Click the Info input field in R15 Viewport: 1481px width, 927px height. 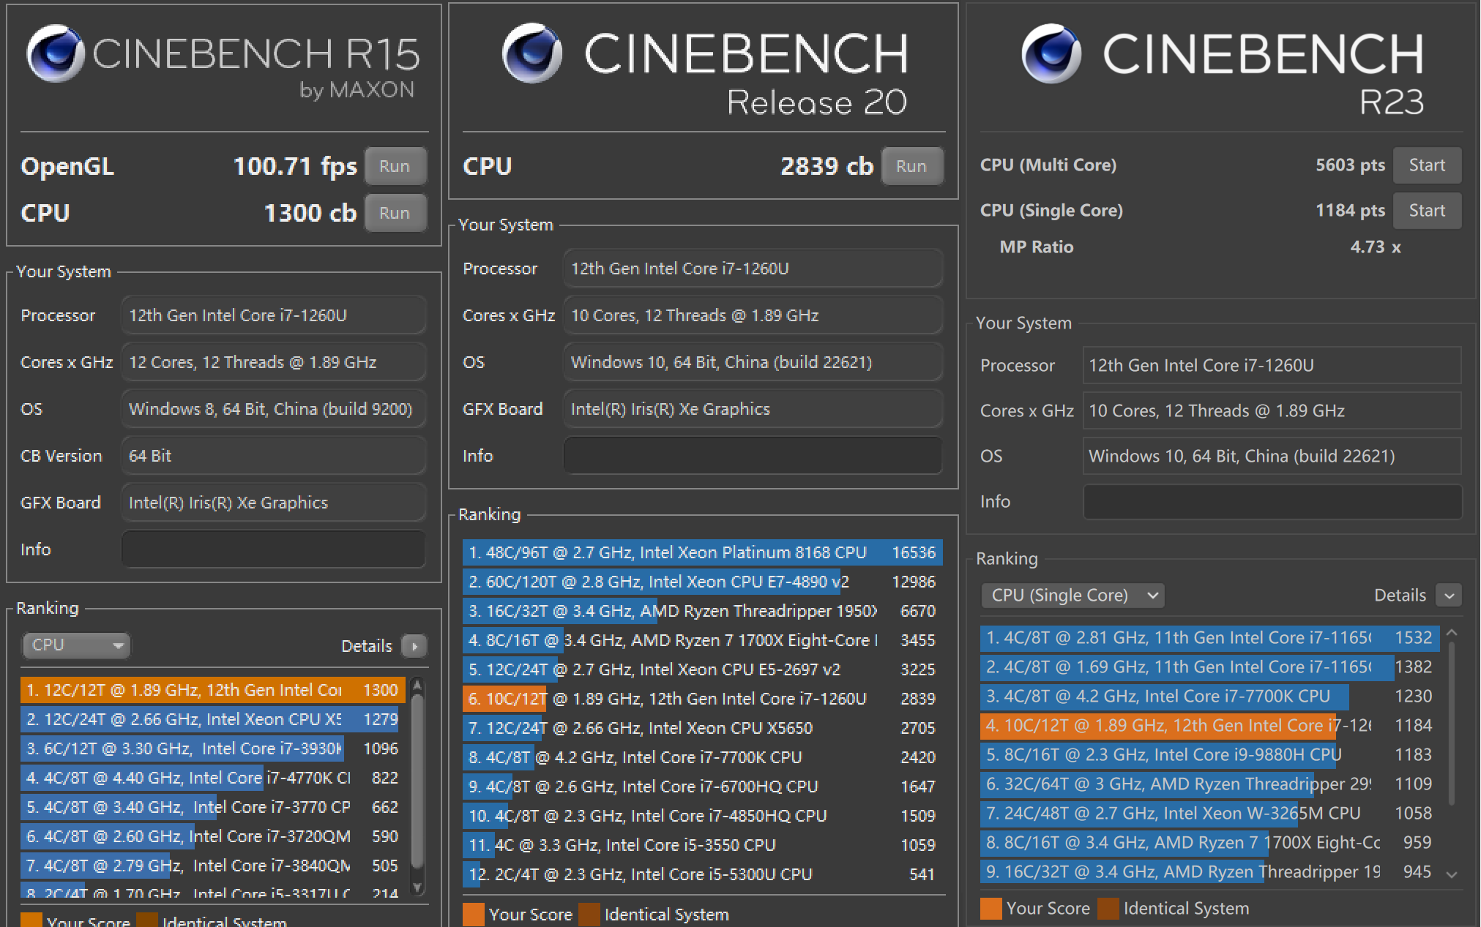273,549
